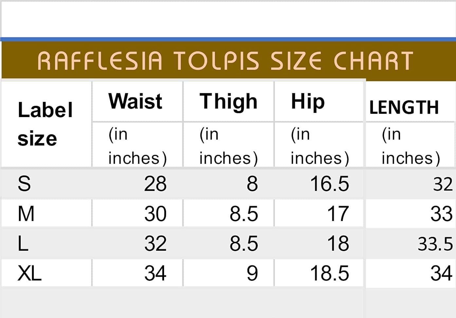Click the Rafflesia Tolpis Size Chart title banner
Image resolution: width=456 pixels, height=318 pixels.
pos(225,61)
